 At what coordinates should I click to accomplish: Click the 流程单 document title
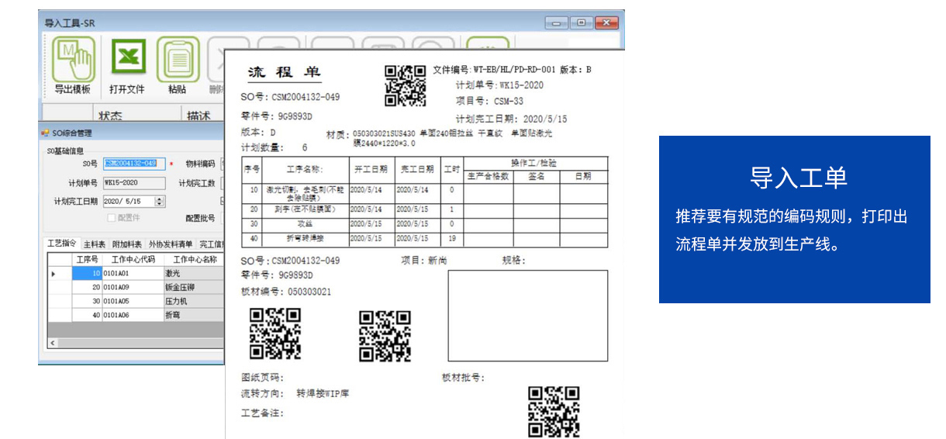tap(284, 73)
